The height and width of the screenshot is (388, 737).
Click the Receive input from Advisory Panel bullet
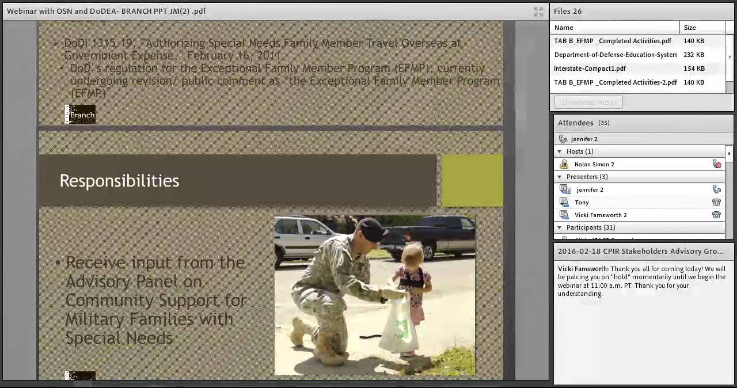155,300
